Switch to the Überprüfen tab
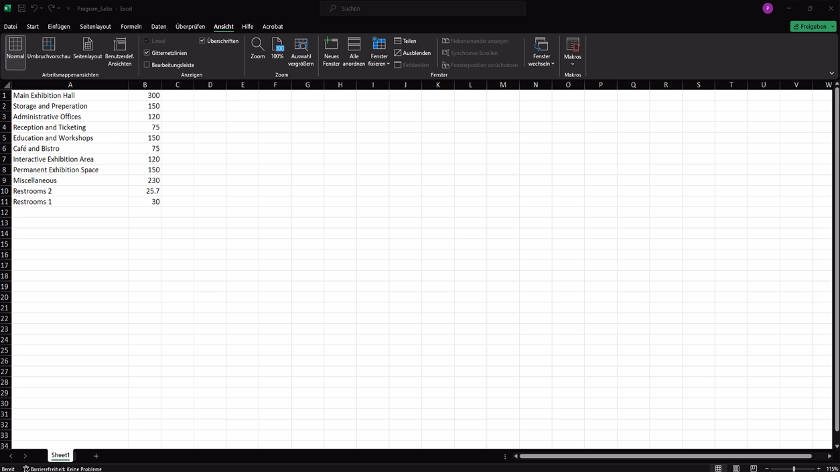 point(190,27)
